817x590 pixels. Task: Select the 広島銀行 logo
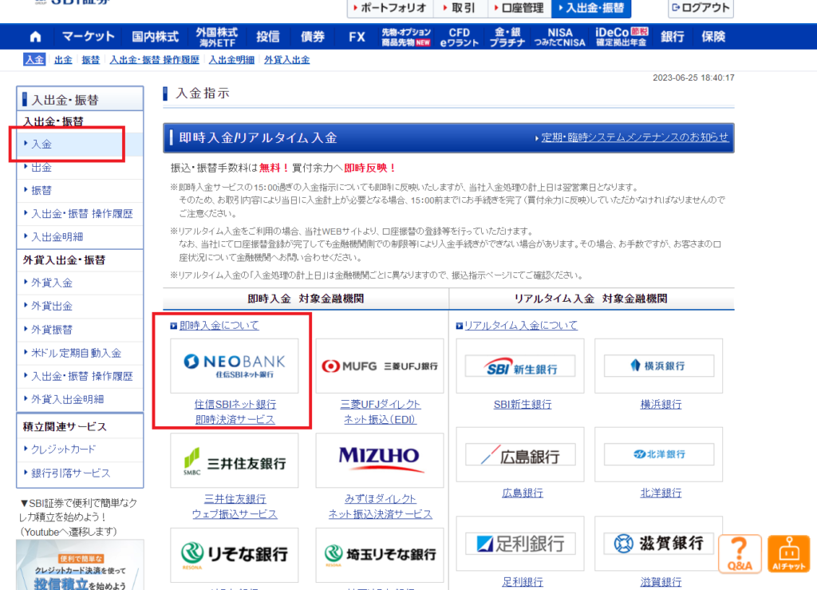pyautogui.click(x=520, y=454)
